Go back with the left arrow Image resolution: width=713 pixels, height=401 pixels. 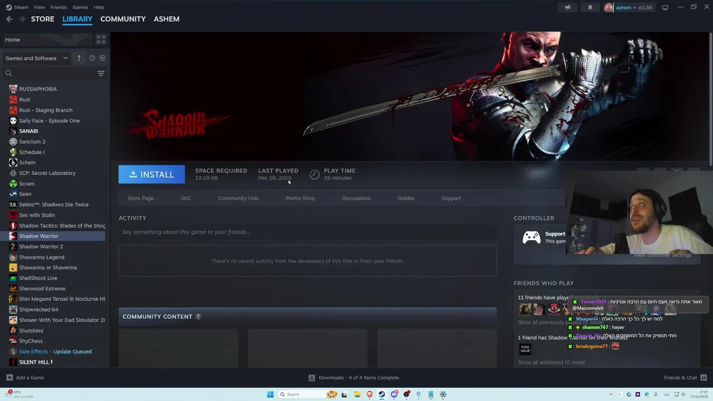[9, 19]
